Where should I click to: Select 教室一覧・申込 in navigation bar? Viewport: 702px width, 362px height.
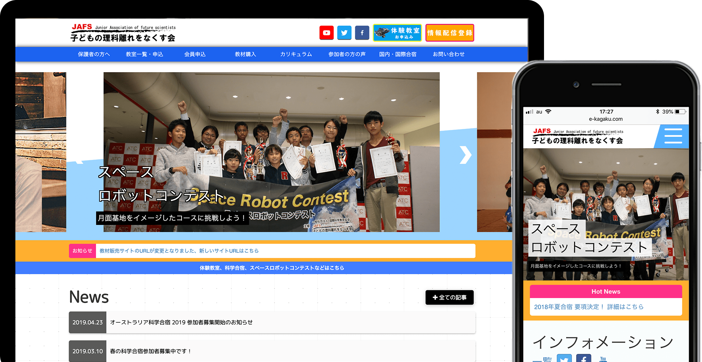point(144,54)
